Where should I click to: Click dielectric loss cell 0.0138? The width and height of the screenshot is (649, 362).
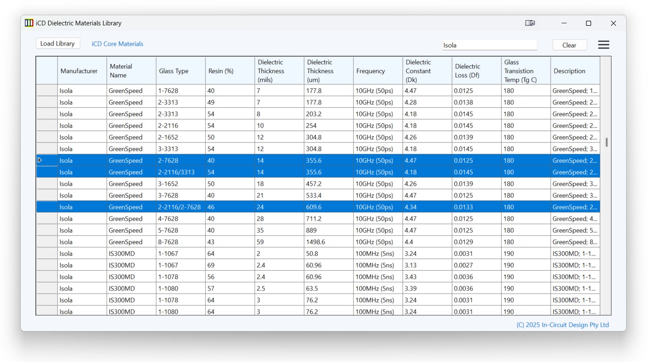tap(477, 102)
